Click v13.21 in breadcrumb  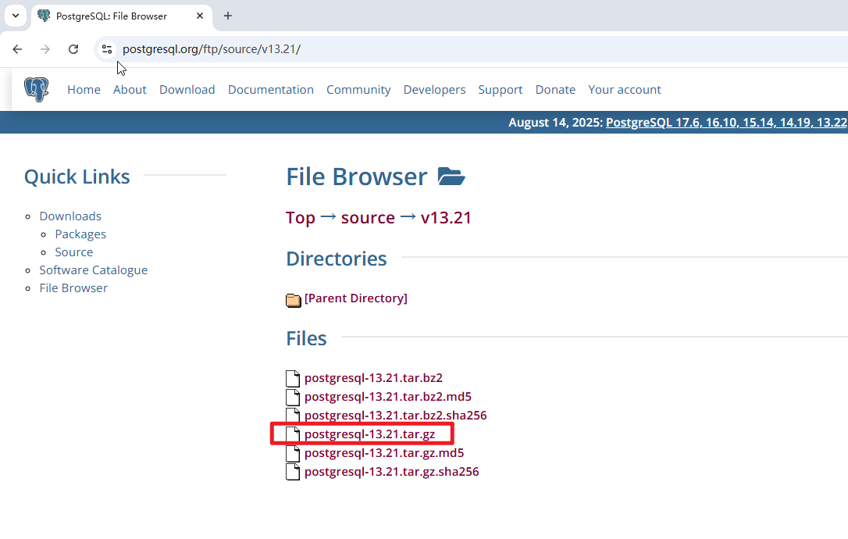pos(446,217)
